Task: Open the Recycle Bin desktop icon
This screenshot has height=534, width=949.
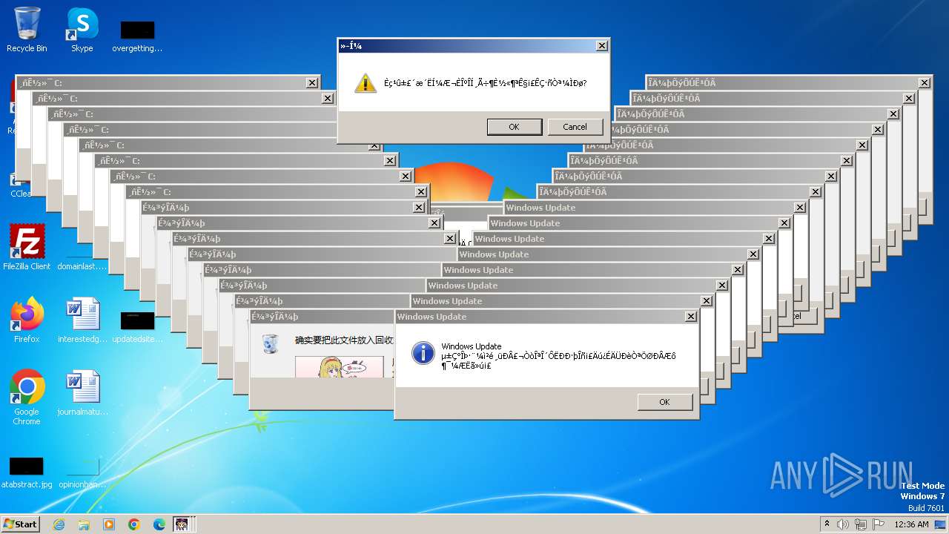Action: [27, 30]
